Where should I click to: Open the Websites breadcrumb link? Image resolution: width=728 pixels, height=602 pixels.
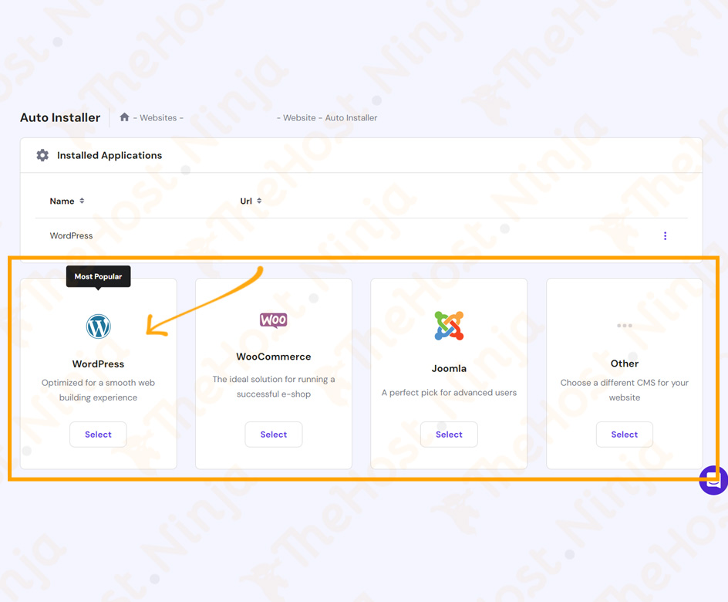point(159,117)
